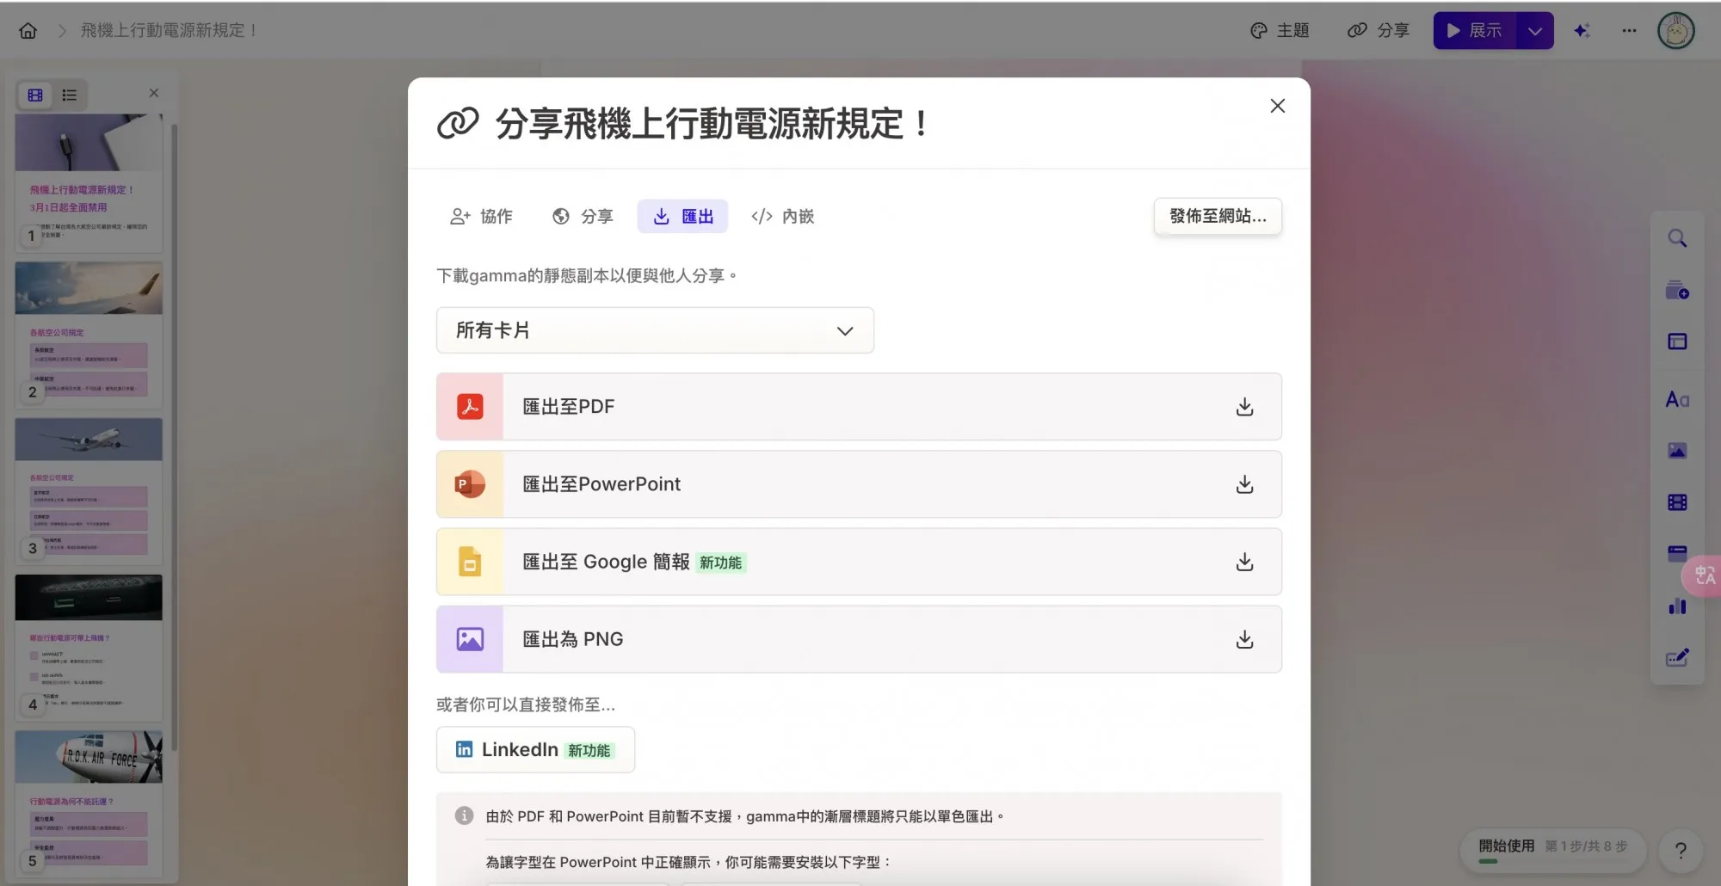Open the user profile avatar
The image size is (1721, 886).
(x=1675, y=31)
